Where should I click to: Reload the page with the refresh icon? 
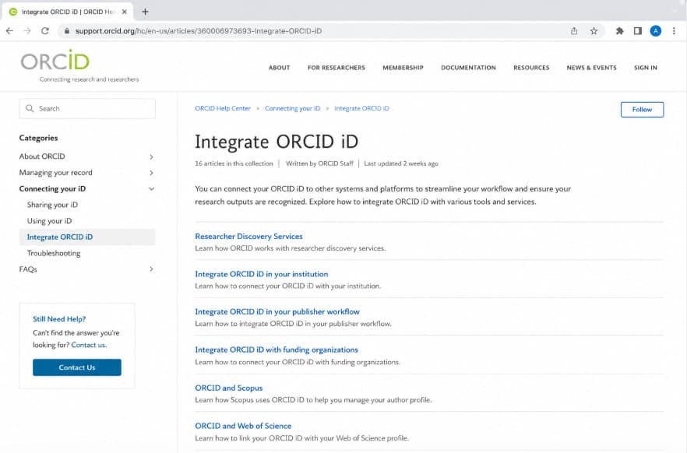click(45, 31)
